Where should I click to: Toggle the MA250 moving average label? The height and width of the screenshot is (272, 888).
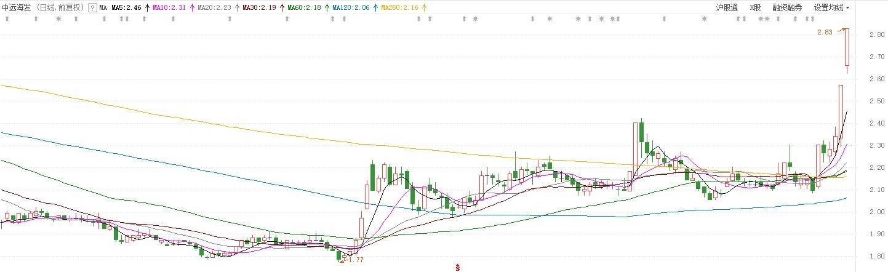[399, 8]
